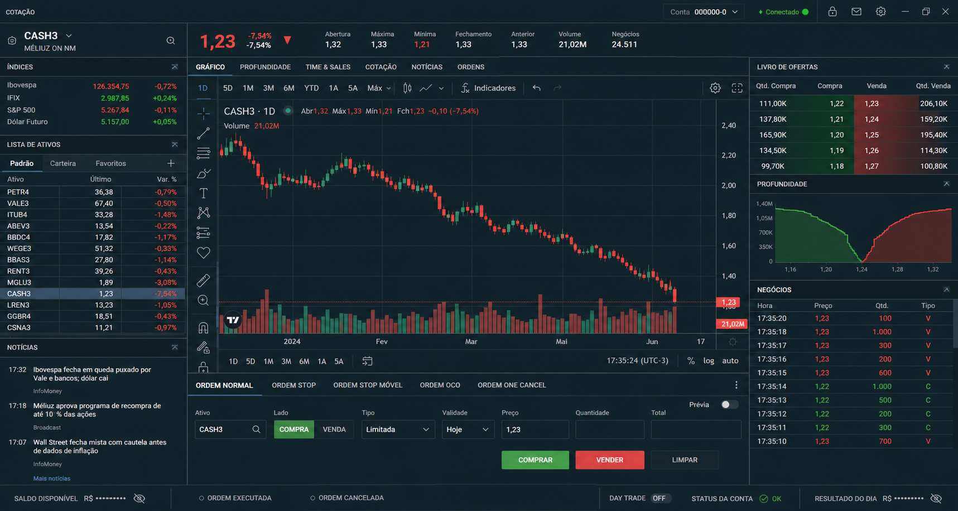Select the brush drawing tool
The image size is (958, 511).
[x=203, y=173]
